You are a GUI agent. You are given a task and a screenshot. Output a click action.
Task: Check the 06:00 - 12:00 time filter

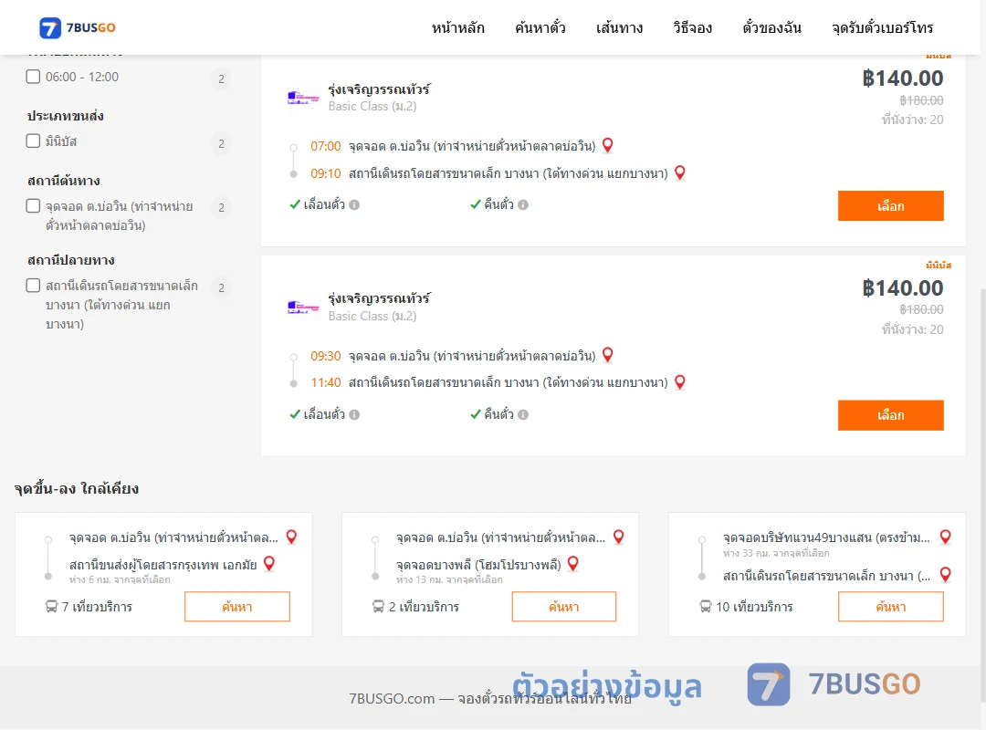pyautogui.click(x=34, y=77)
